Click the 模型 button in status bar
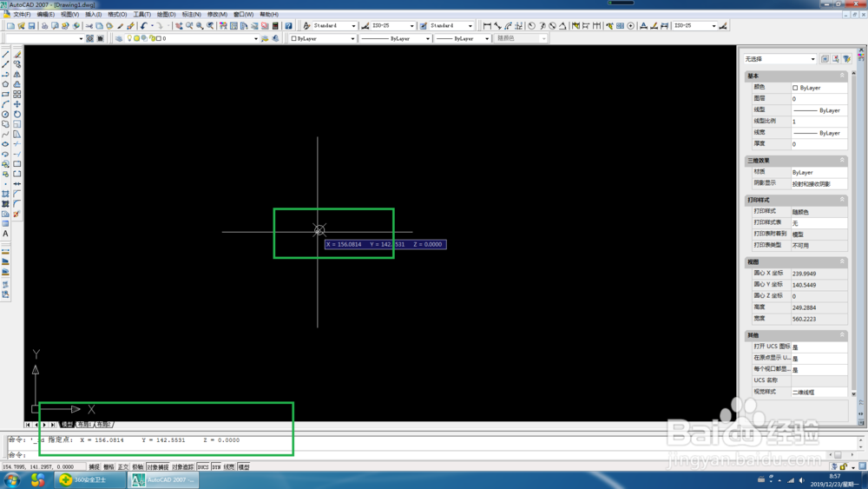This screenshot has width=868, height=489. coord(244,467)
